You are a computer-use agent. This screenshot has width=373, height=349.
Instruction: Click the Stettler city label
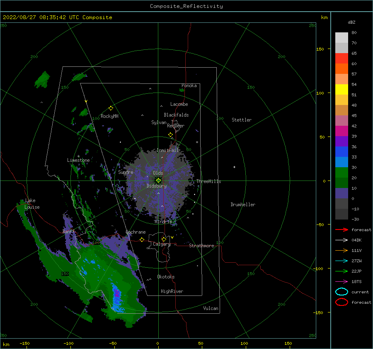pyautogui.click(x=242, y=120)
